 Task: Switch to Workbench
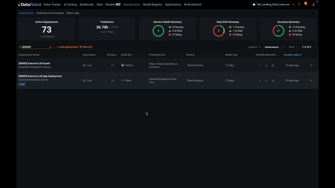tap(193, 5)
